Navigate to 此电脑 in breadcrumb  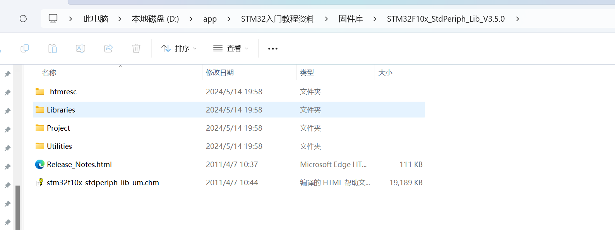point(96,19)
